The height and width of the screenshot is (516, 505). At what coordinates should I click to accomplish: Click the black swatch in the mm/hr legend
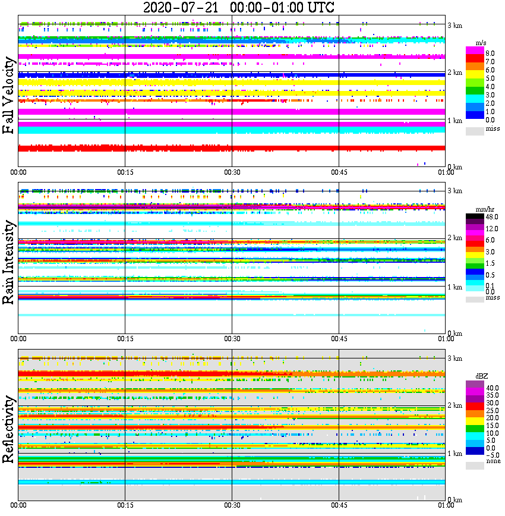475,216
